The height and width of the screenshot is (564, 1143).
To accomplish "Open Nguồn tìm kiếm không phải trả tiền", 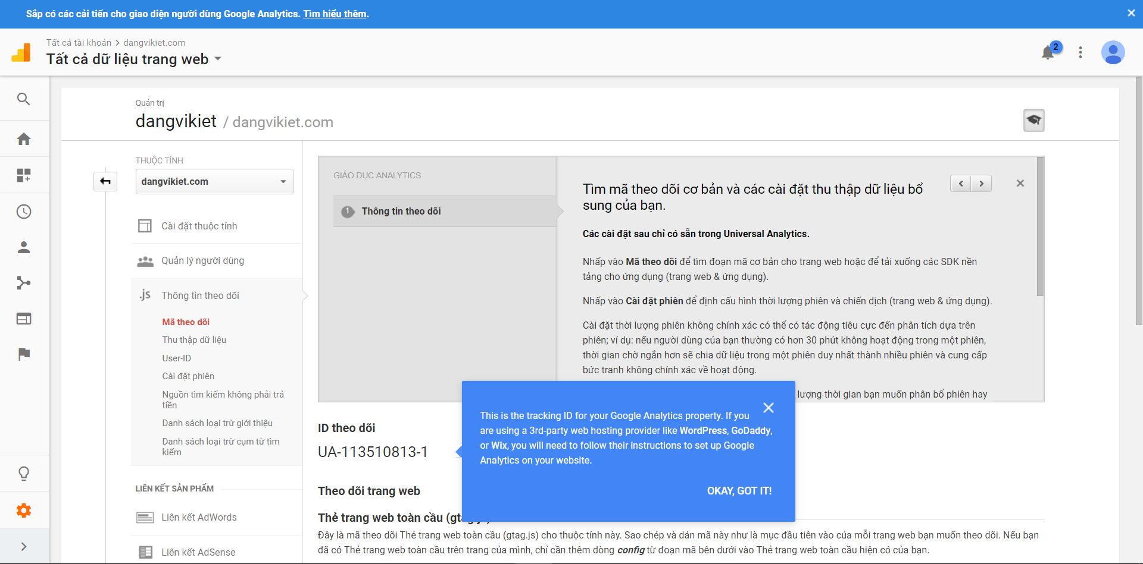I will (x=223, y=399).
